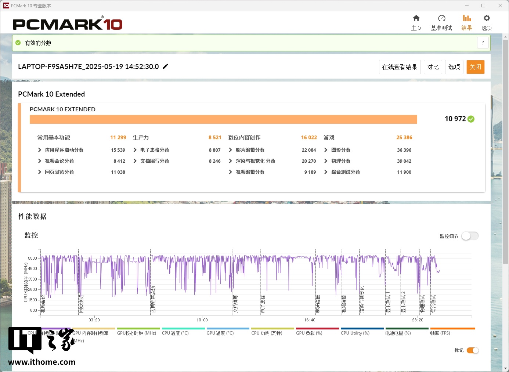Click 应用程序启动分数 value 15 539
The width and height of the screenshot is (509, 372).
click(118, 150)
